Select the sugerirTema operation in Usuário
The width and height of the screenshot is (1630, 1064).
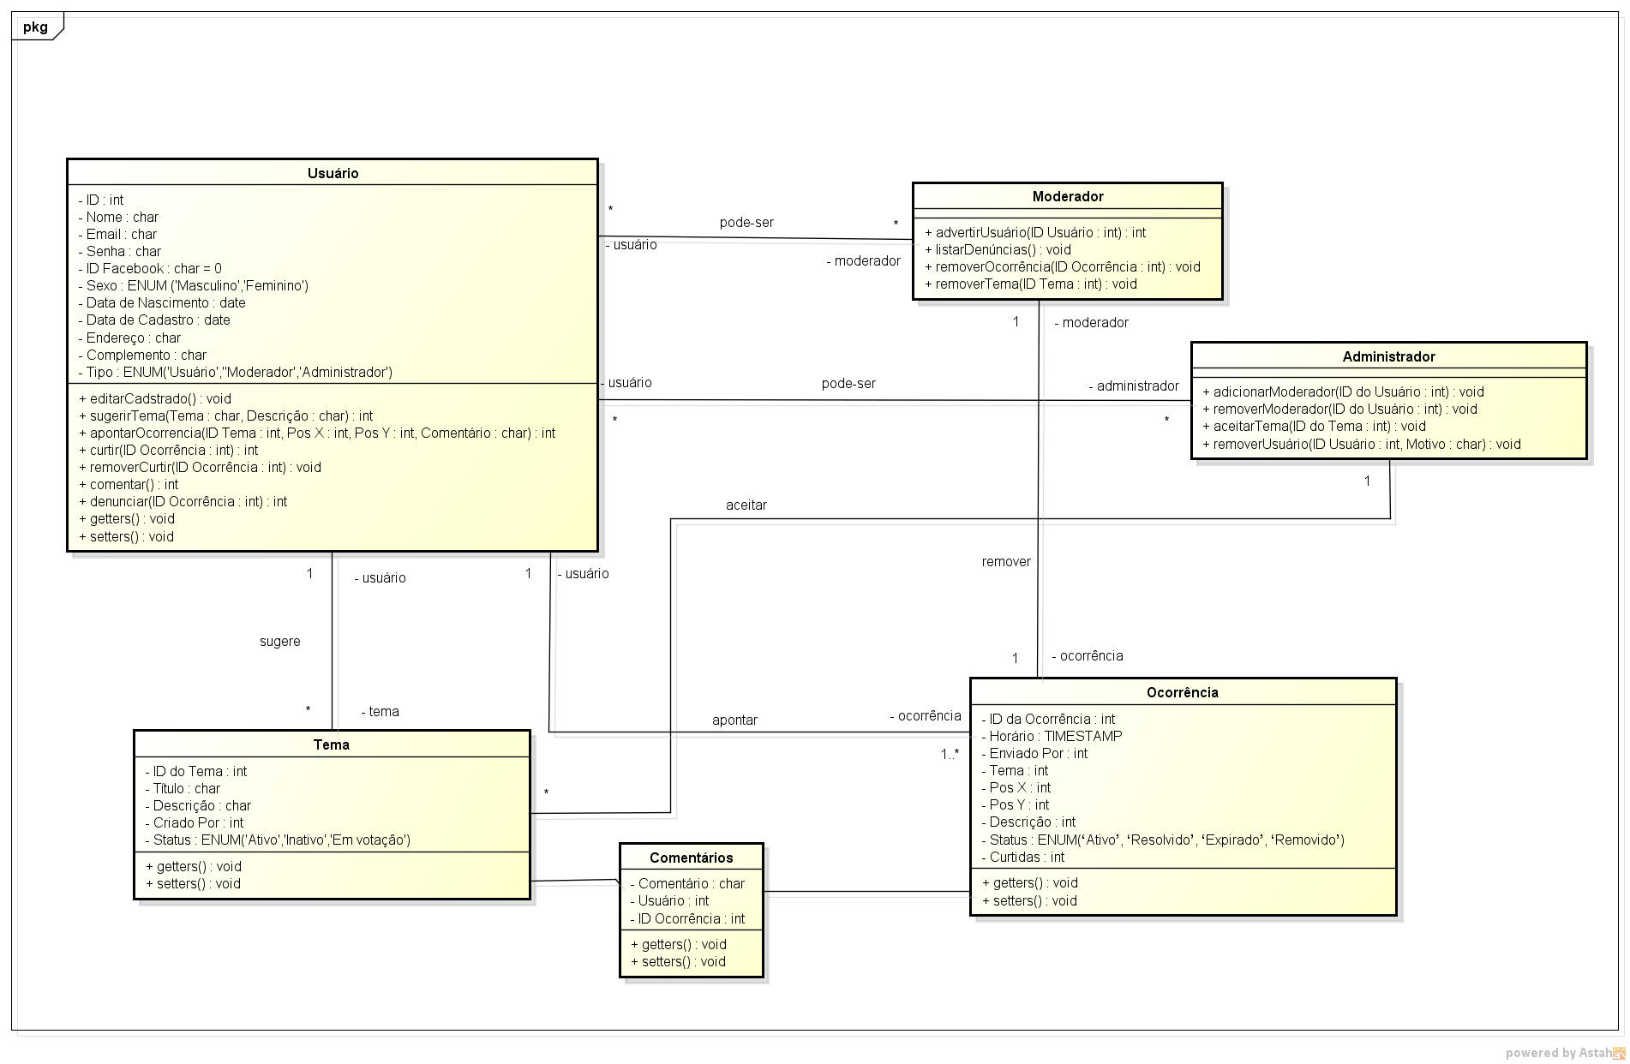tap(231, 415)
